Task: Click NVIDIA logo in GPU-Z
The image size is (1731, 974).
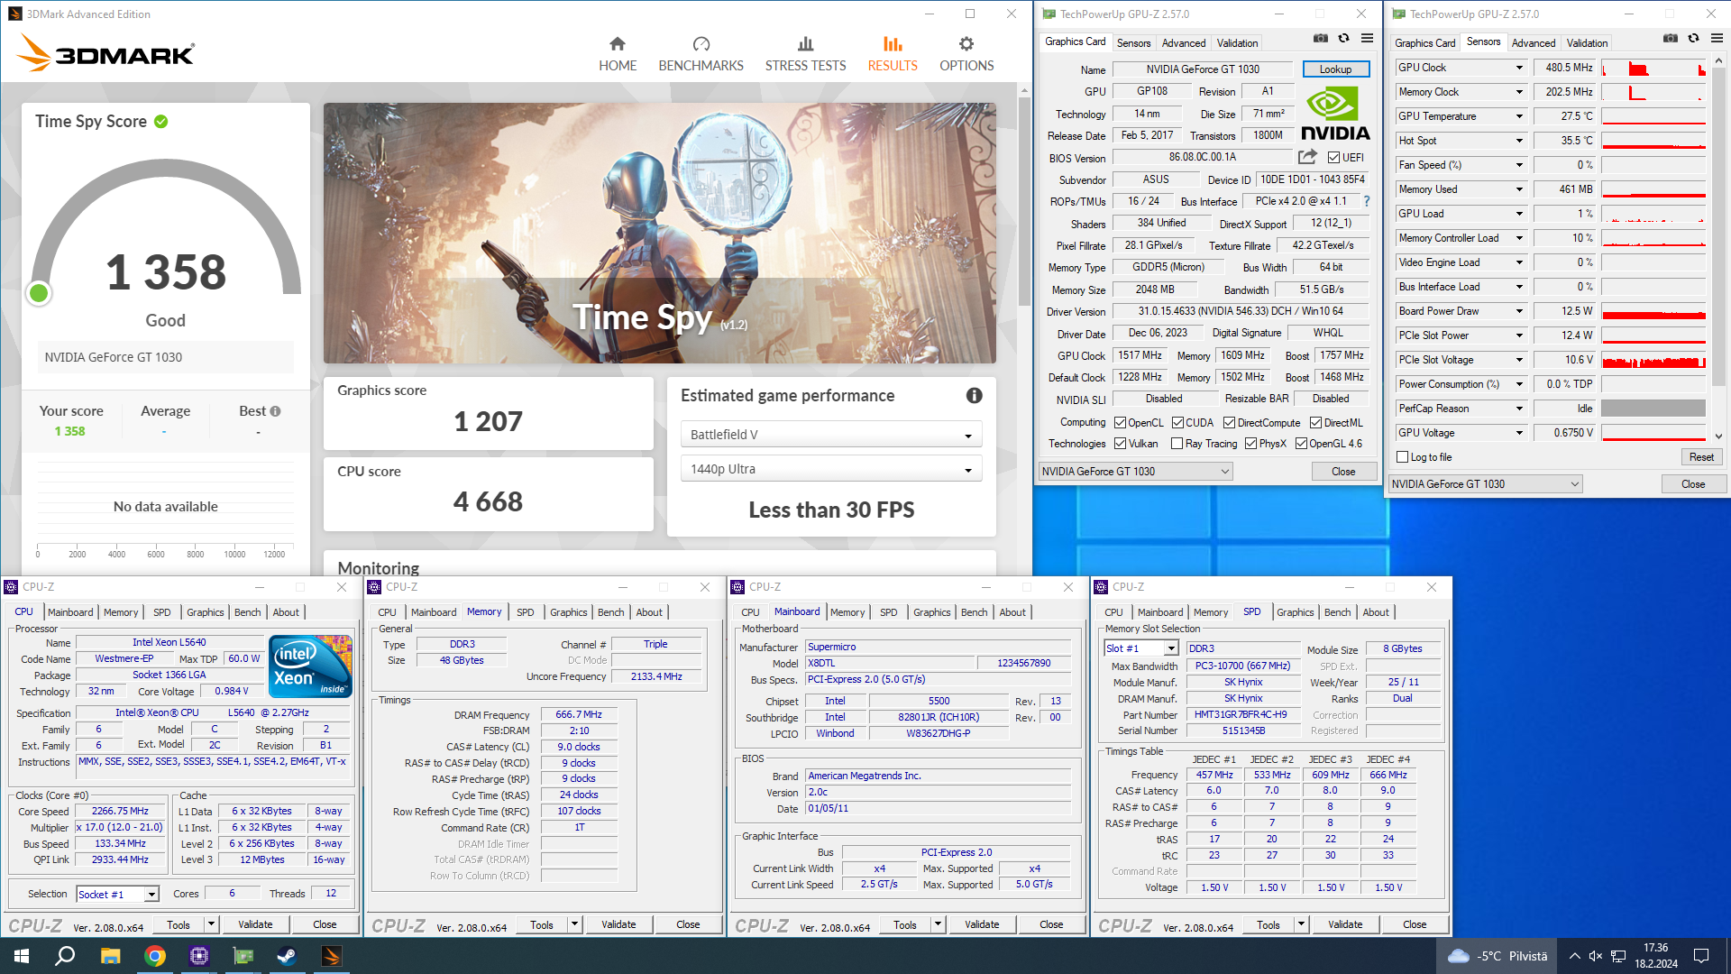Action: pyautogui.click(x=1335, y=114)
